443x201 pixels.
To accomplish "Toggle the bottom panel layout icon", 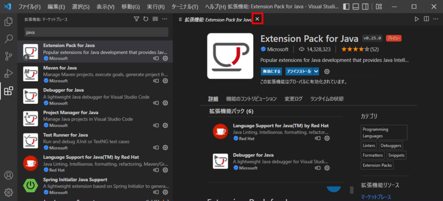I will point(356,6).
